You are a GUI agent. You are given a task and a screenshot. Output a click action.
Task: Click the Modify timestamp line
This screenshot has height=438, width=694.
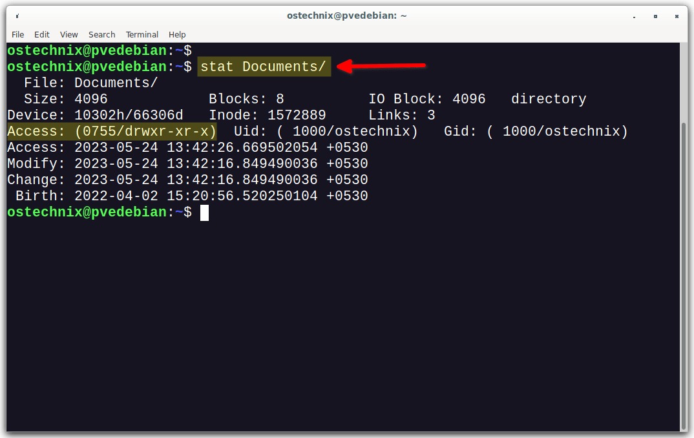[x=187, y=163]
